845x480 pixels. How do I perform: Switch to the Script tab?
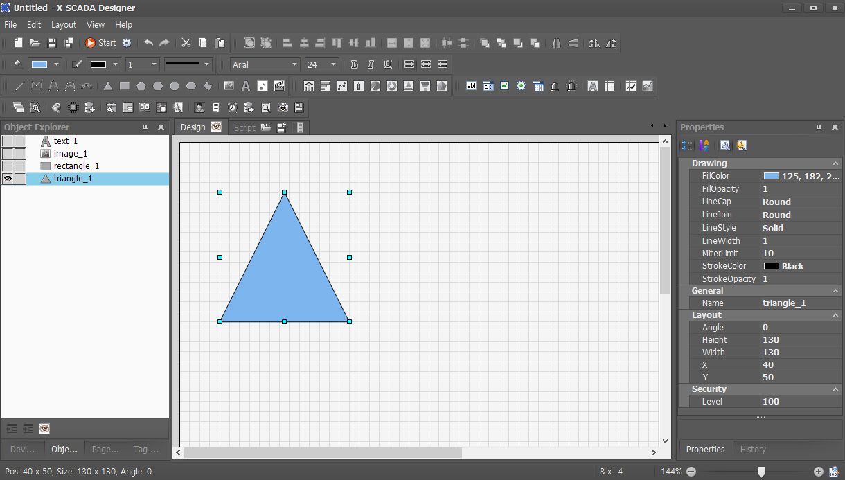[244, 127]
